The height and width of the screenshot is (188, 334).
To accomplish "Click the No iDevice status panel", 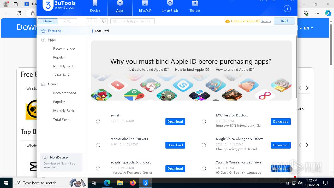I will coord(61,162).
